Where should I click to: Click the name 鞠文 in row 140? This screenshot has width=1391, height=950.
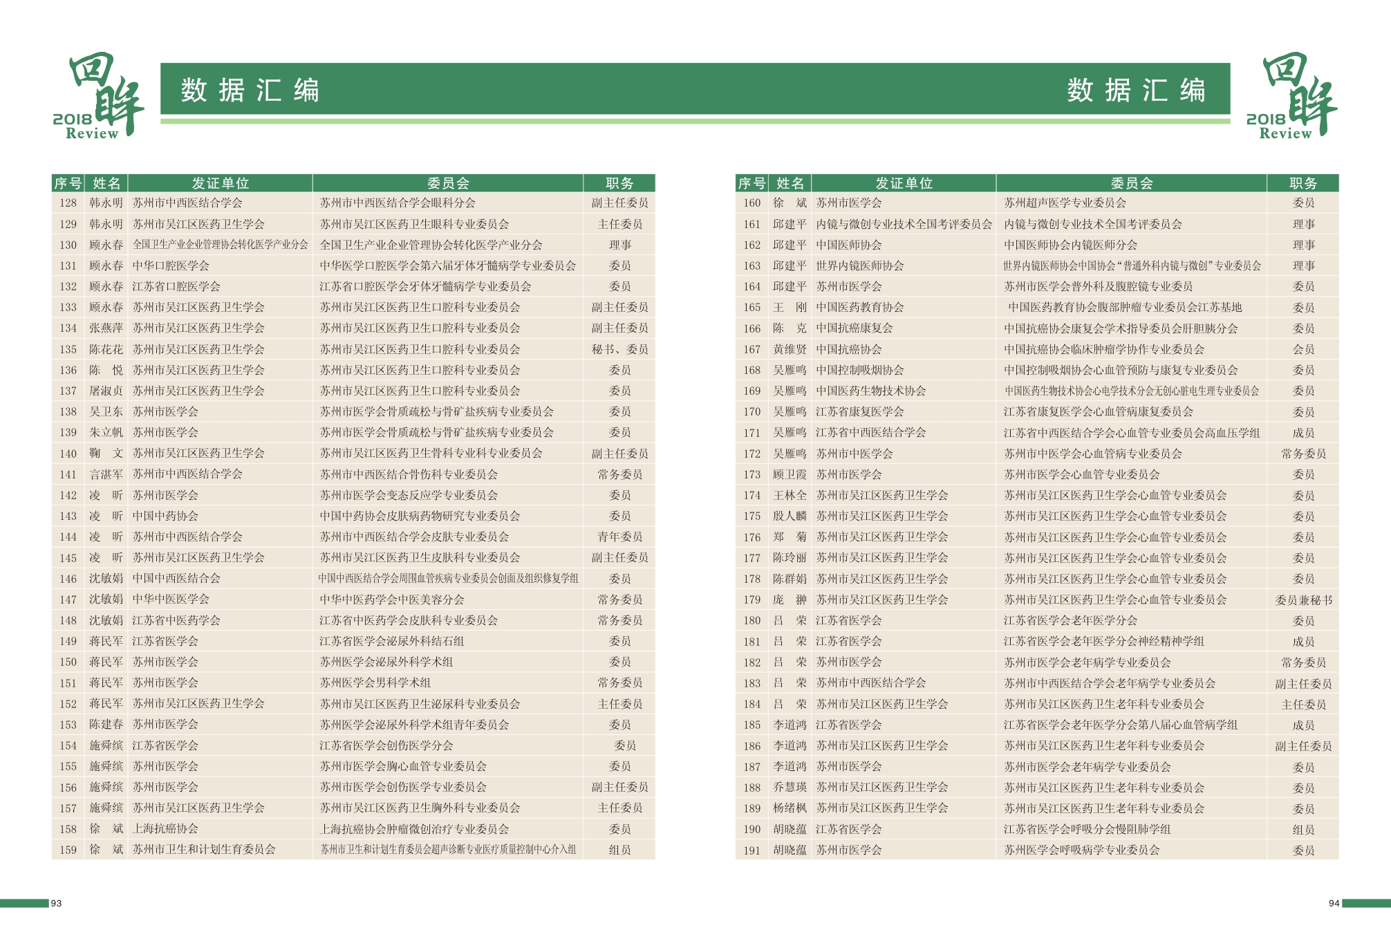tap(106, 454)
